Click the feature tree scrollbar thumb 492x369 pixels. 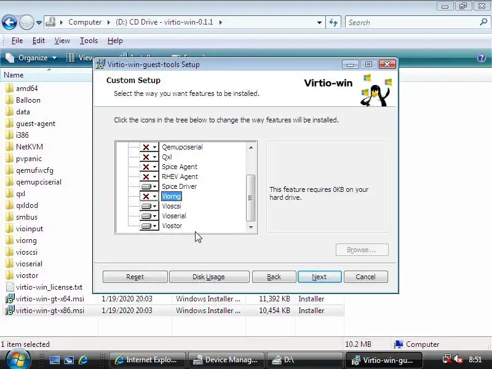pos(250,197)
